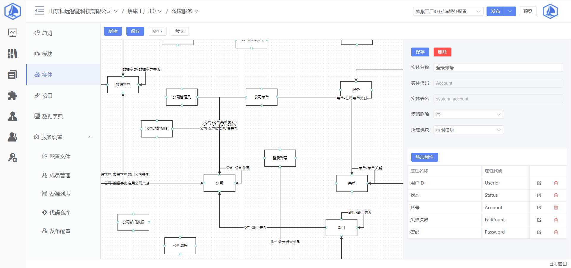Viewport: 571px width, 268px height.
Task: Go to 模块 in the side menu
Action: click(63, 54)
